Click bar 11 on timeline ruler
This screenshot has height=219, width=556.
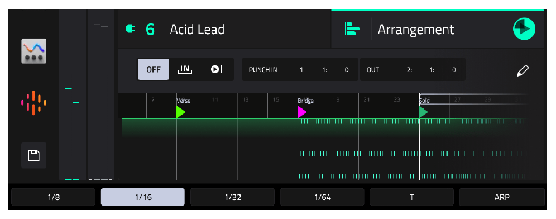[215, 100]
